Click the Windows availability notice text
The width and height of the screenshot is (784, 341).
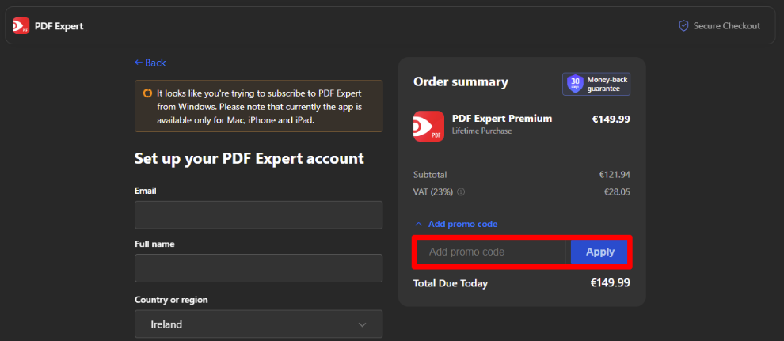tap(259, 107)
